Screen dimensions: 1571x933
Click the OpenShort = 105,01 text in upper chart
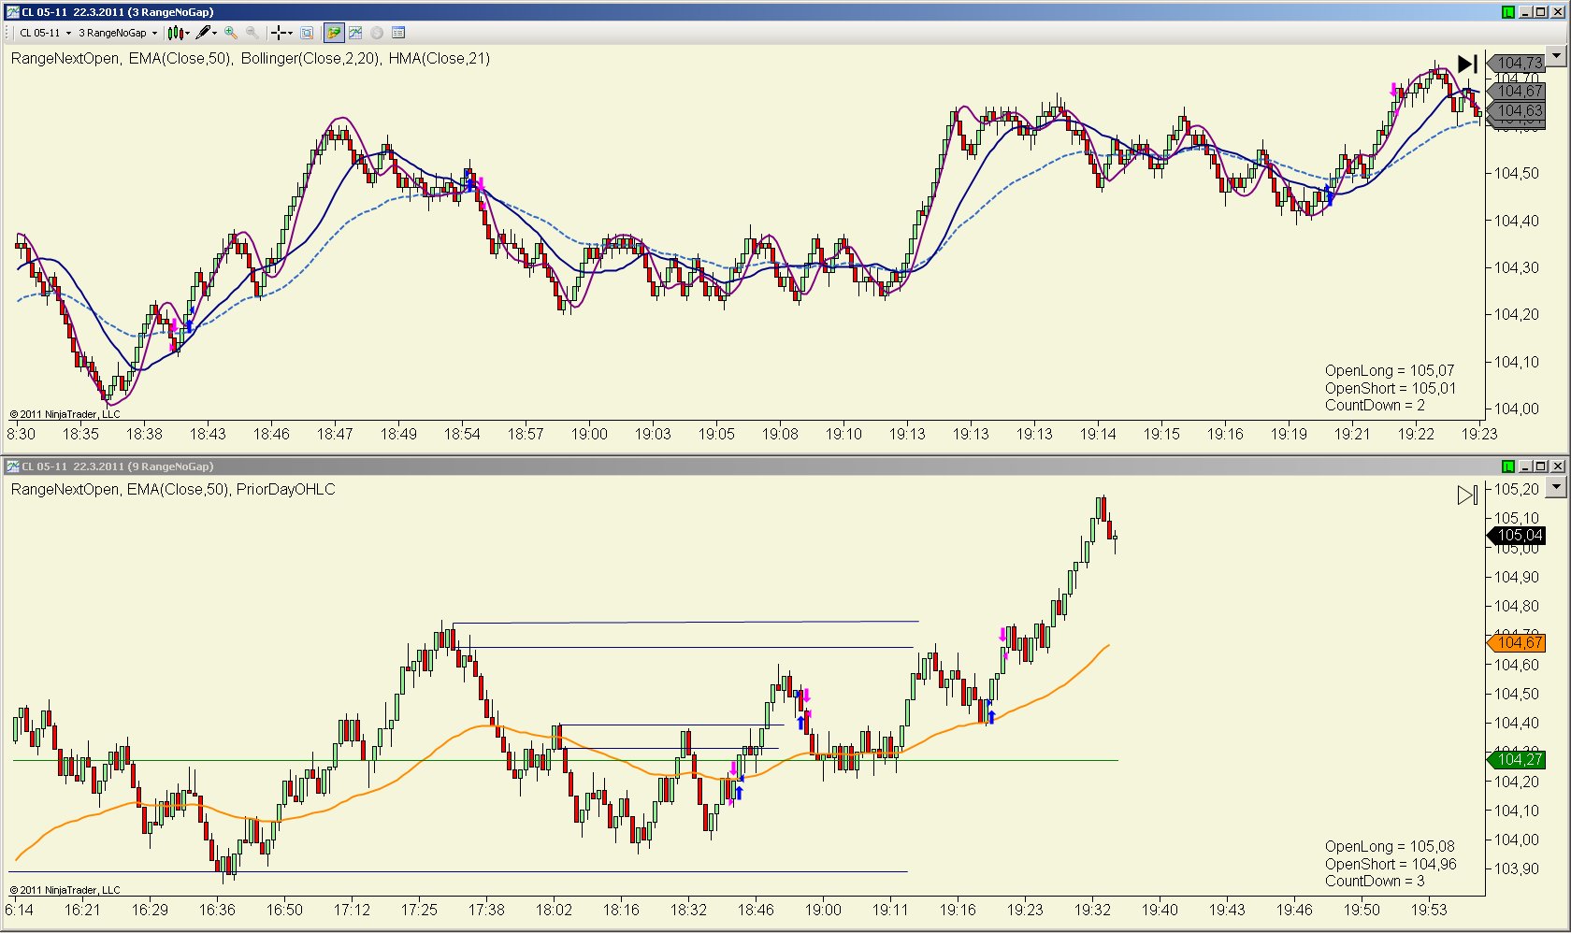(x=1391, y=388)
